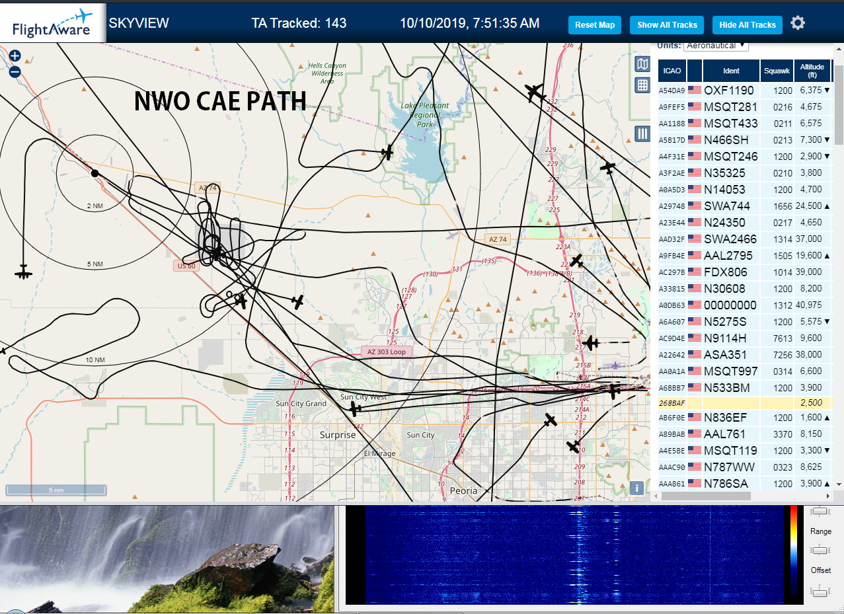Select the MSQT281 aircraft row
The height and width of the screenshot is (614, 844).
tap(745, 106)
